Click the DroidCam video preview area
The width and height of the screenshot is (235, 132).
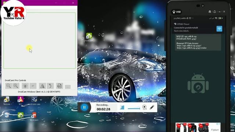40,41
